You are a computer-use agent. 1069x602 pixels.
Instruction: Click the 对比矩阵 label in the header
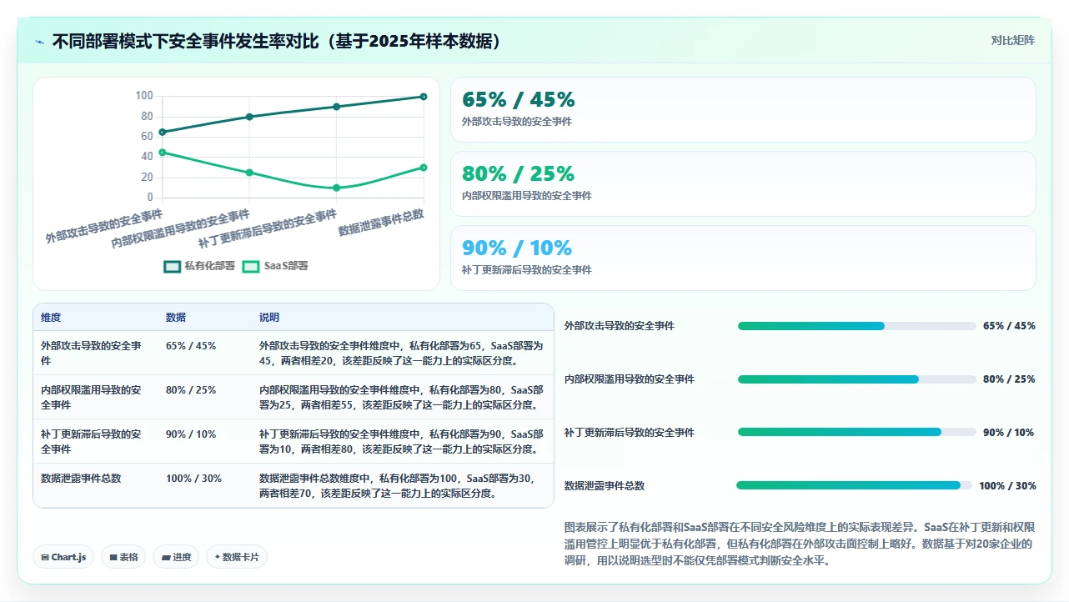tap(1013, 40)
